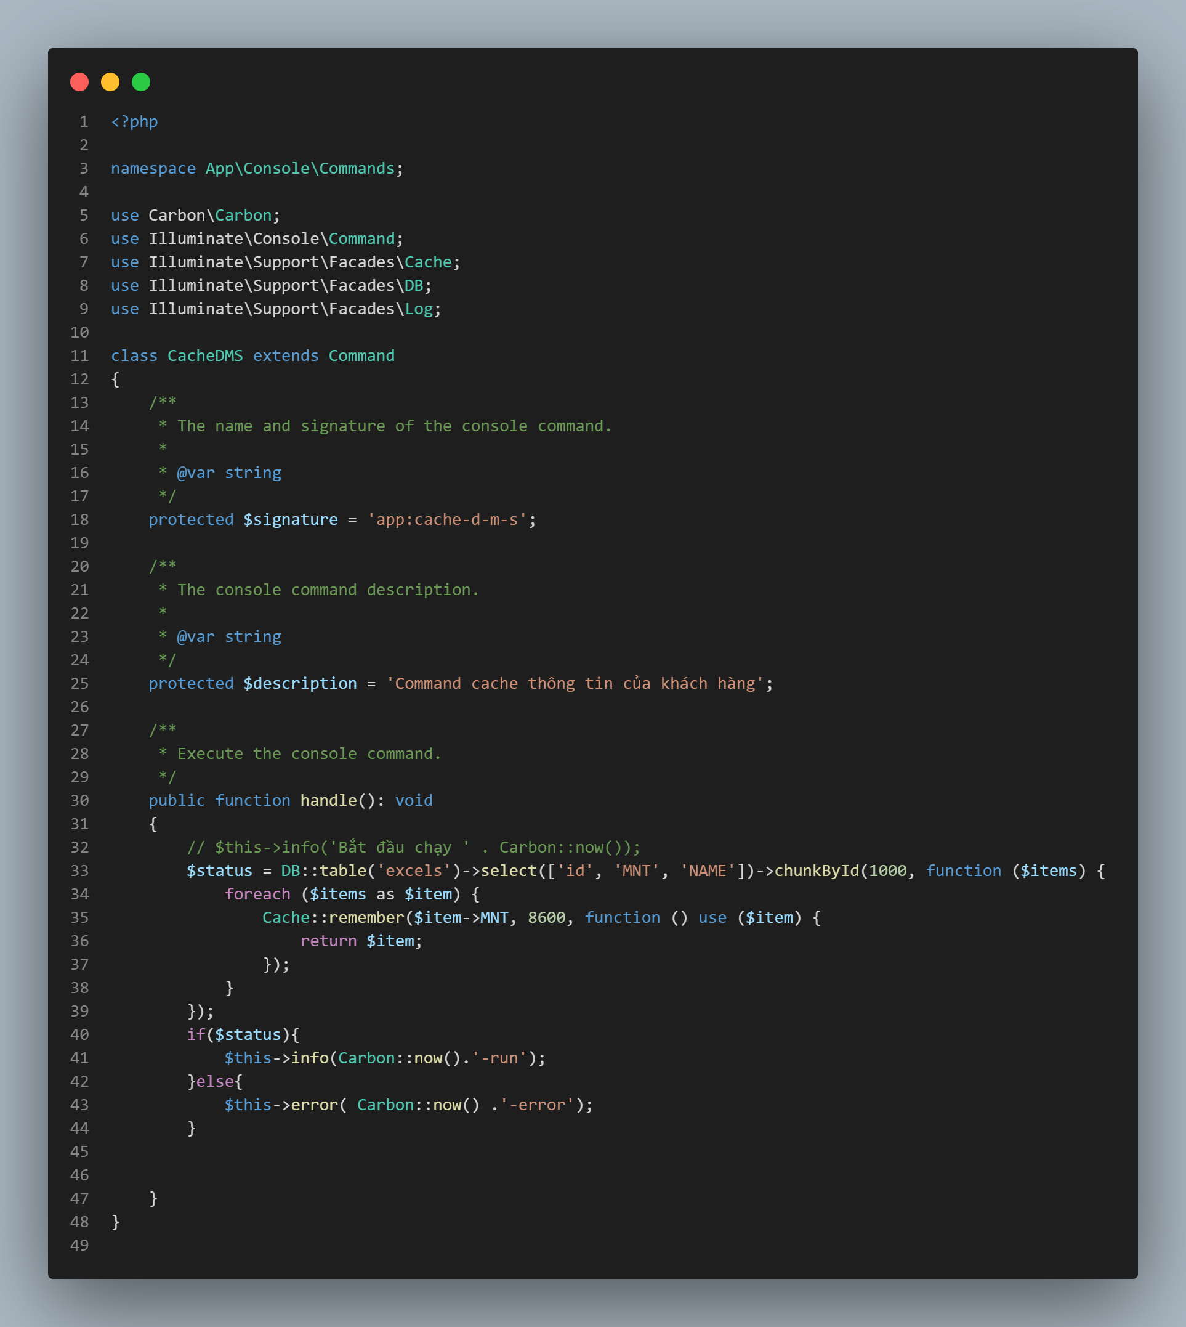Click '@var string' on line 16

pyautogui.click(x=228, y=473)
